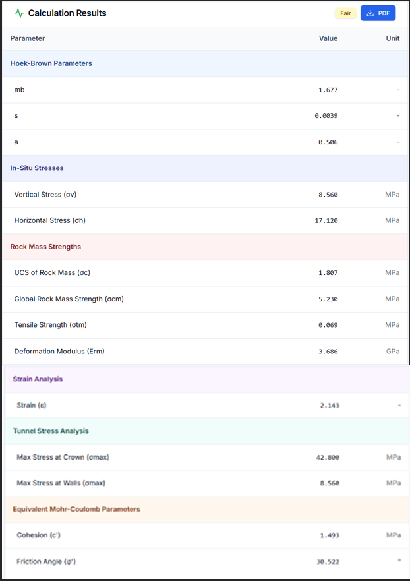Click the mb value 1.677
410x581 pixels.
[x=328, y=90]
